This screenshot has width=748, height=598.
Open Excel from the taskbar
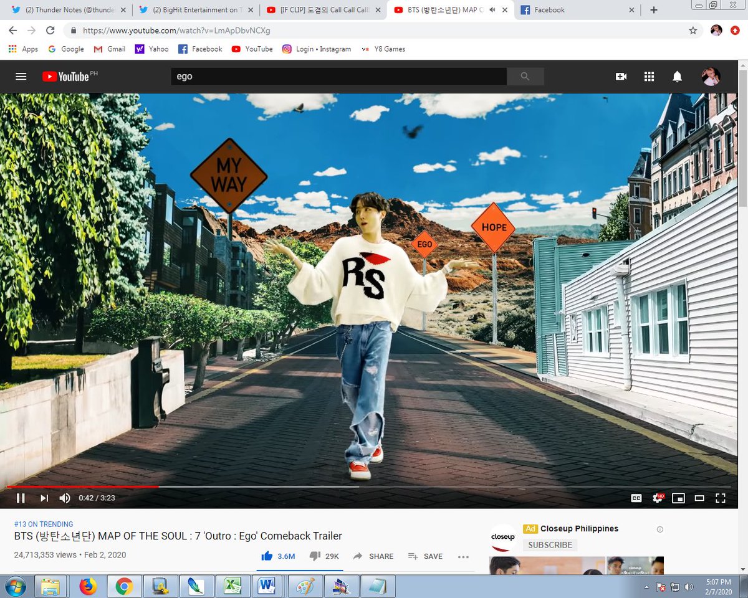coord(233,586)
